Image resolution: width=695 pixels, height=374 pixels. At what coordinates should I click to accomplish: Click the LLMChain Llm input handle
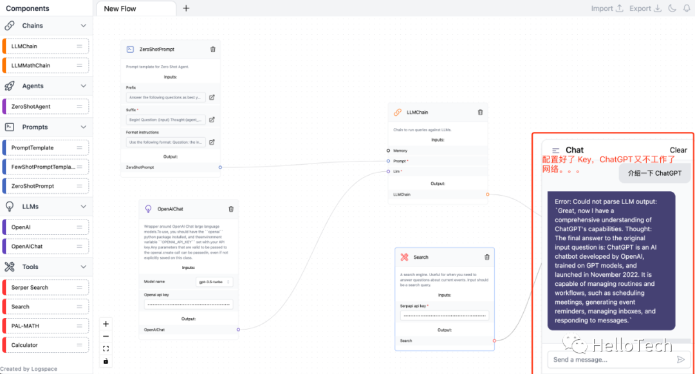[388, 171]
